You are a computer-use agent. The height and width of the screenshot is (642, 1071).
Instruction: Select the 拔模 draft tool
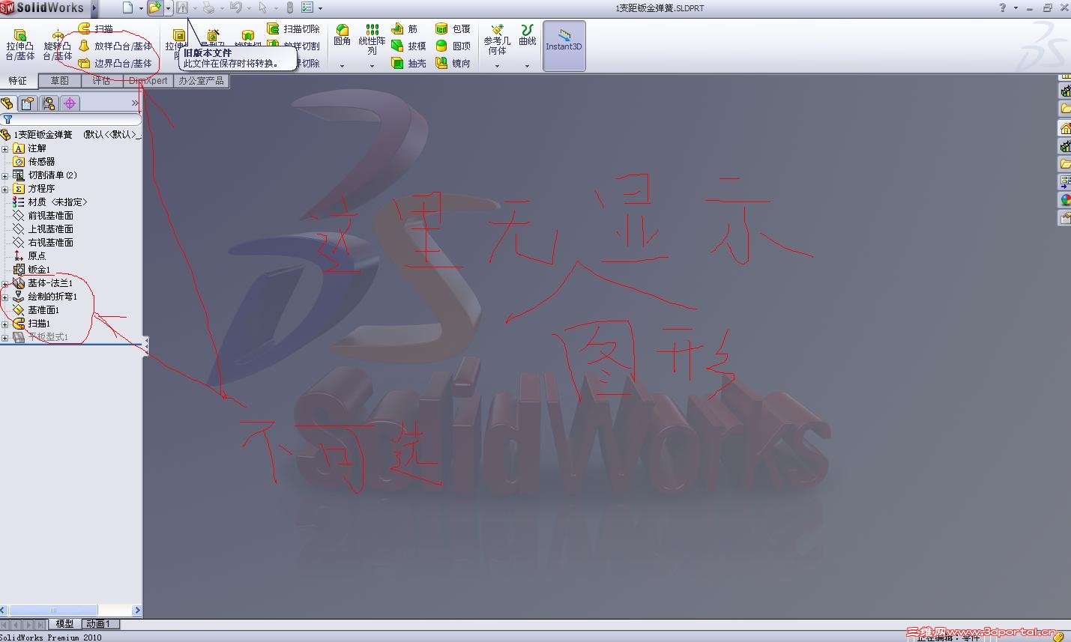click(409, 46)
